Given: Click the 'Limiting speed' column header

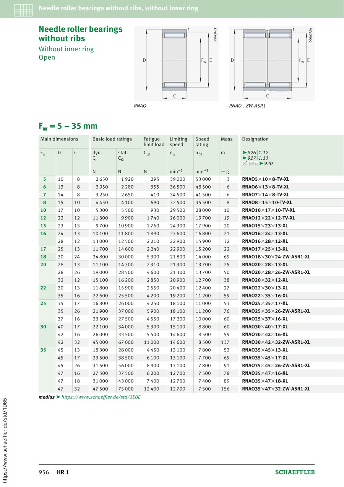Looking at the screenshot, I should click(x=178, y=142).
